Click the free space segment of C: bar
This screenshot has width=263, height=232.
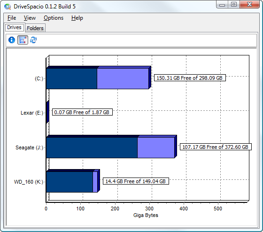[123, 78]
